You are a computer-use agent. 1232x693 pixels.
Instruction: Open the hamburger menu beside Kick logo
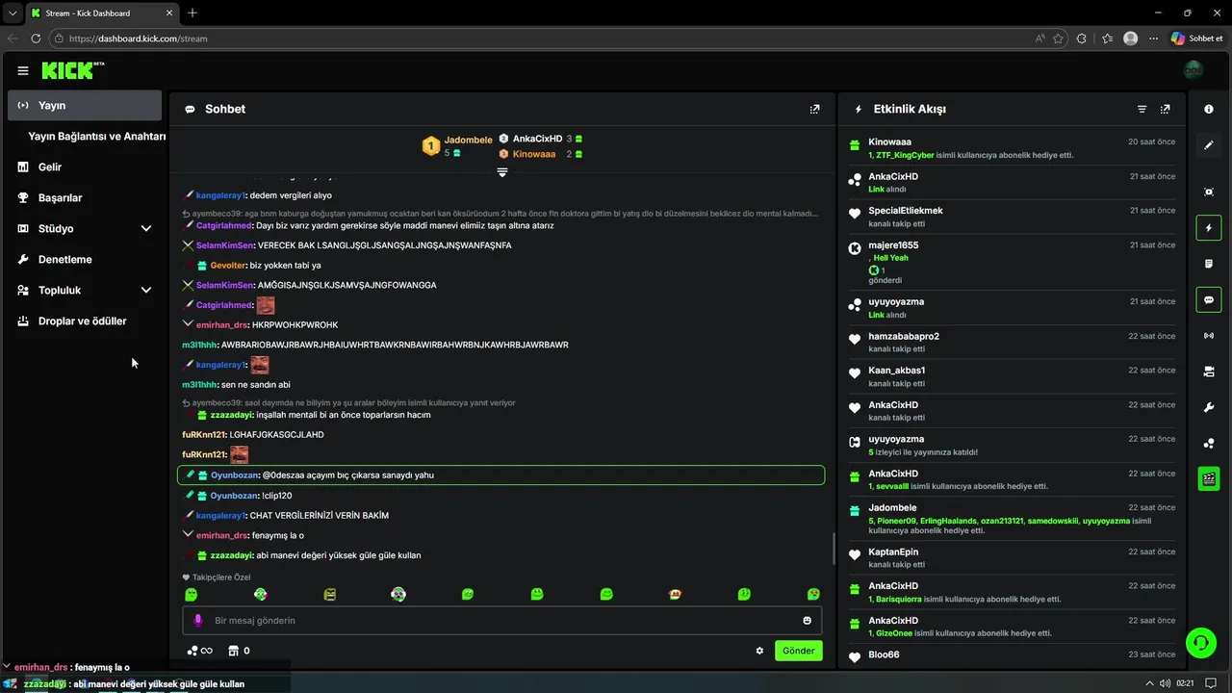[x=23, y=70]
